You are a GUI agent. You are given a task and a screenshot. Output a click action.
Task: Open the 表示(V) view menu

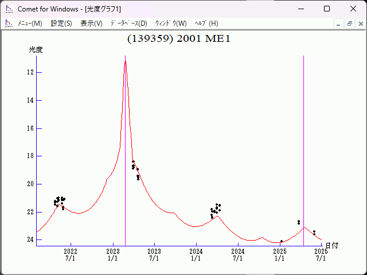pos(91,23)
